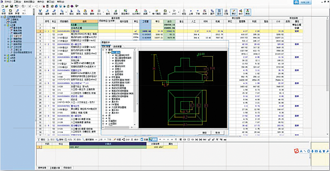330x171 pixels.
Task: Click the 上移 (move up) icon
Action: (x=191, y=12)
